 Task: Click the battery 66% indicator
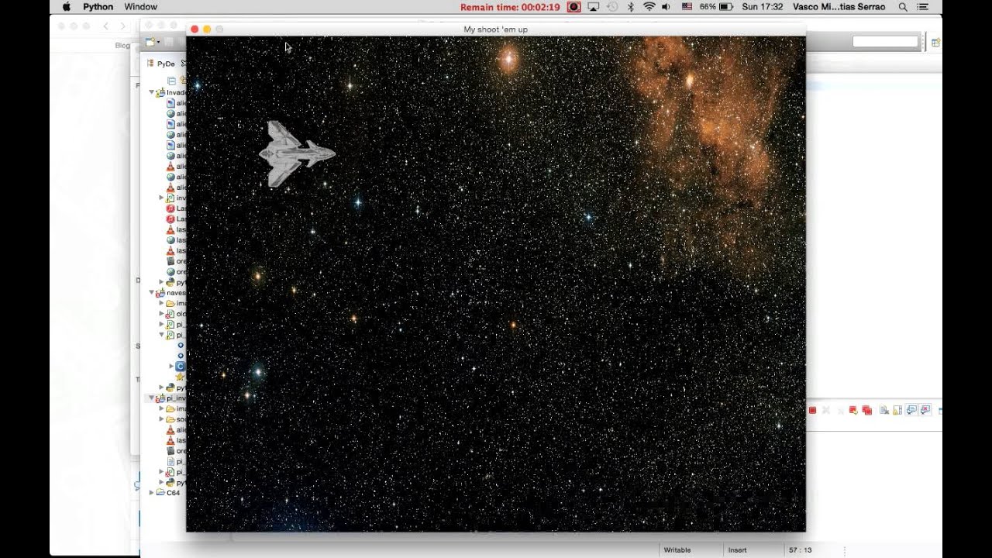point(716,6)
